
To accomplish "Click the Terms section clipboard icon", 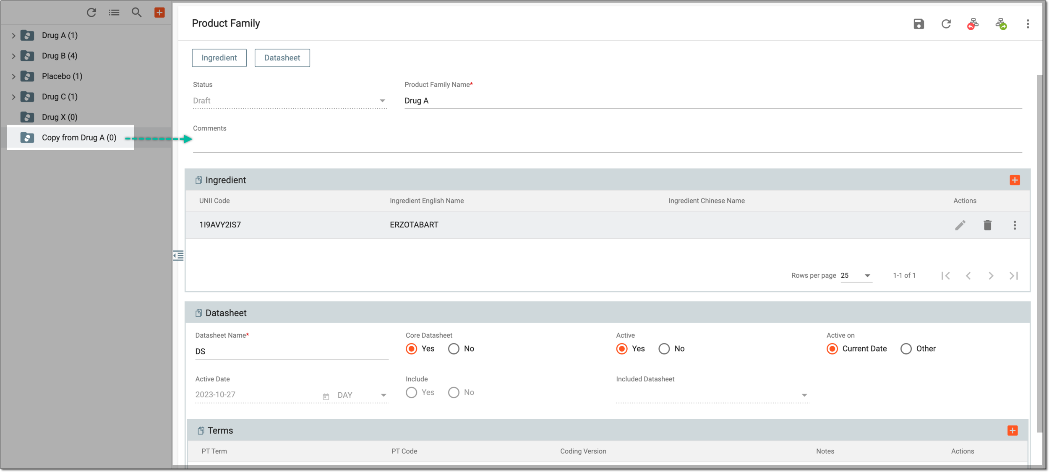I will [201, 431].
